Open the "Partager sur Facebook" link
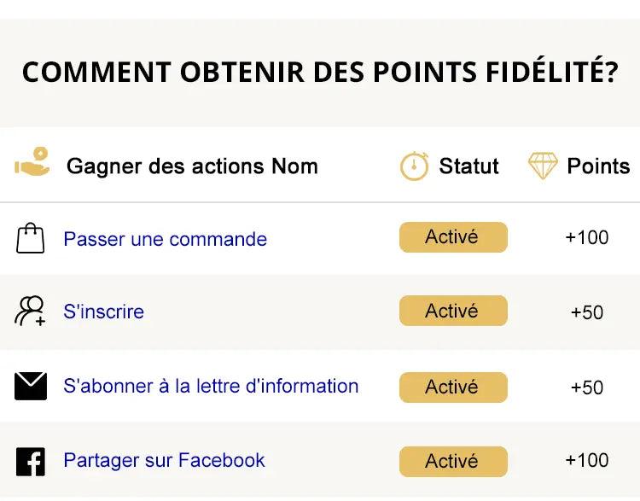This screenshot has width=640, height=501. click(164, 461)
